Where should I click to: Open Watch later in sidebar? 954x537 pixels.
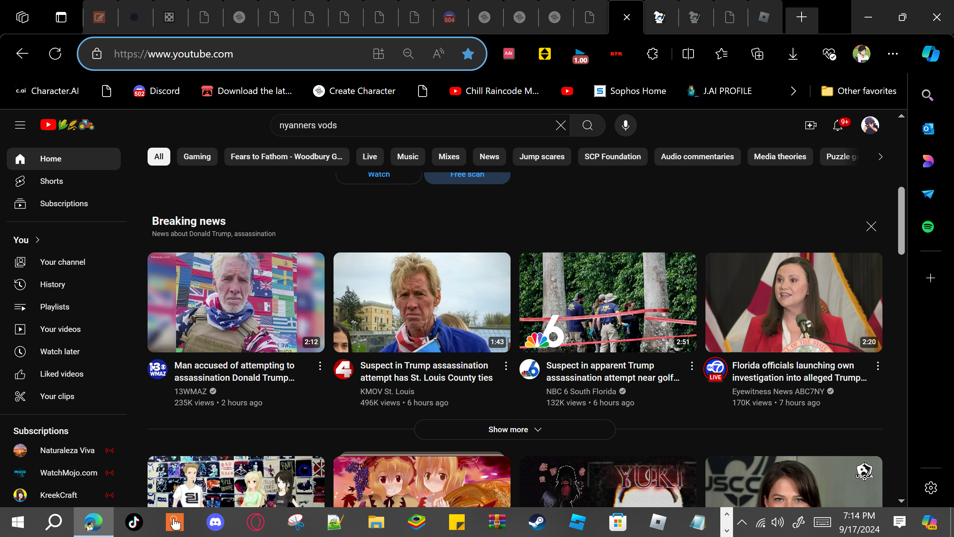(60, 352)
